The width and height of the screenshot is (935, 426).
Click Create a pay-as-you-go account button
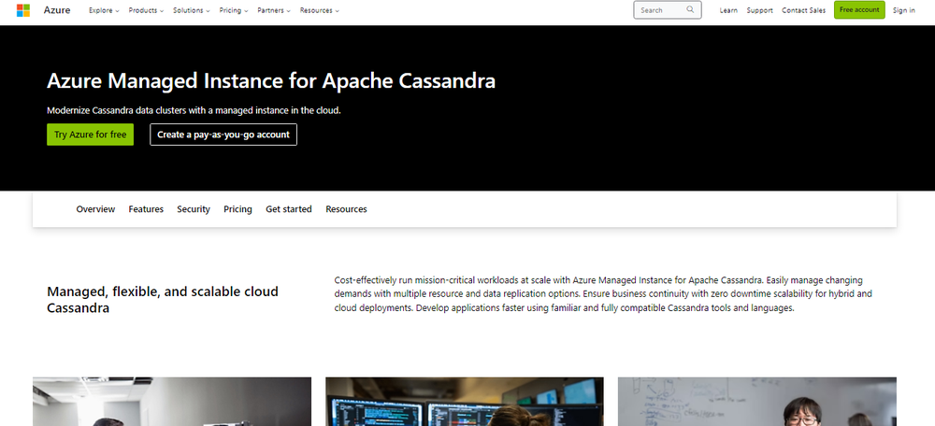pyautogui.click(x=223, y=135)
